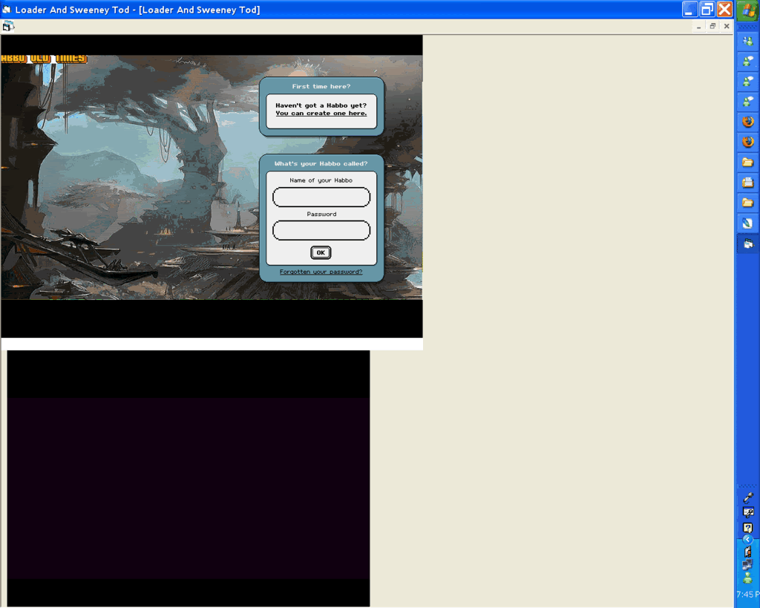Focus the "Name of your Habbo" field
Screen dimensions: 760x608
click(321, 197)
